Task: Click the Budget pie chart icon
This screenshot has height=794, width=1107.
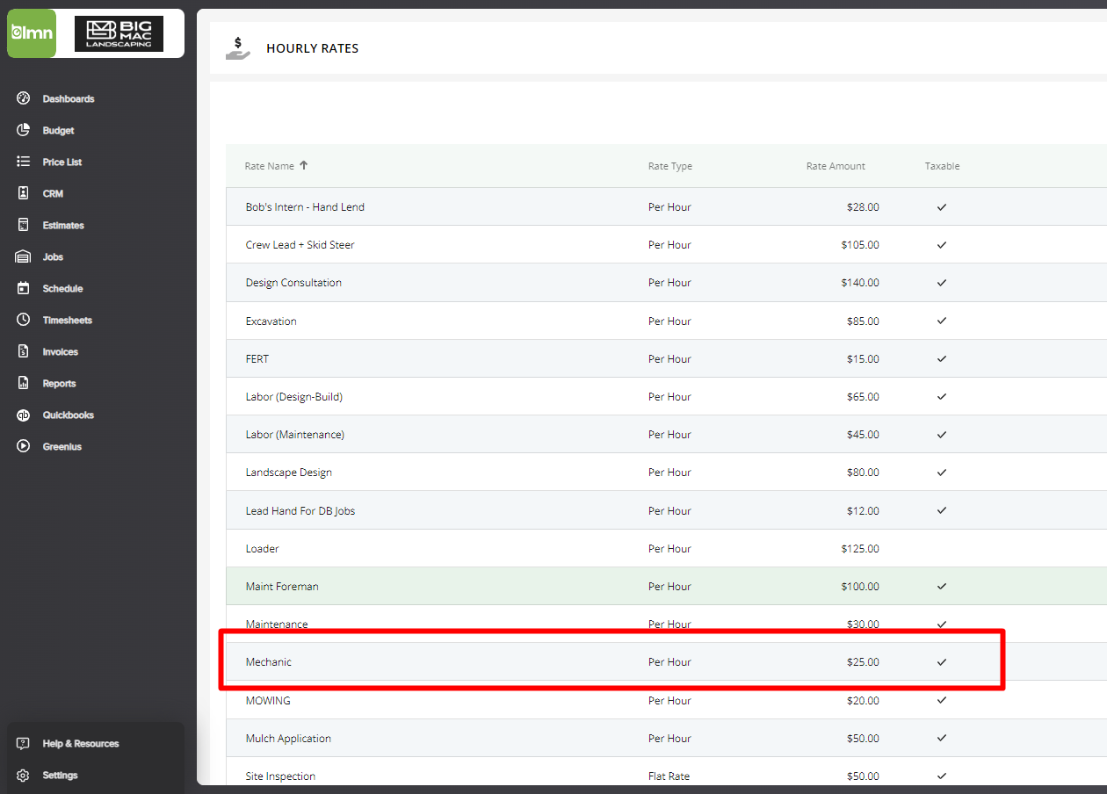Action: click(24, 130)
